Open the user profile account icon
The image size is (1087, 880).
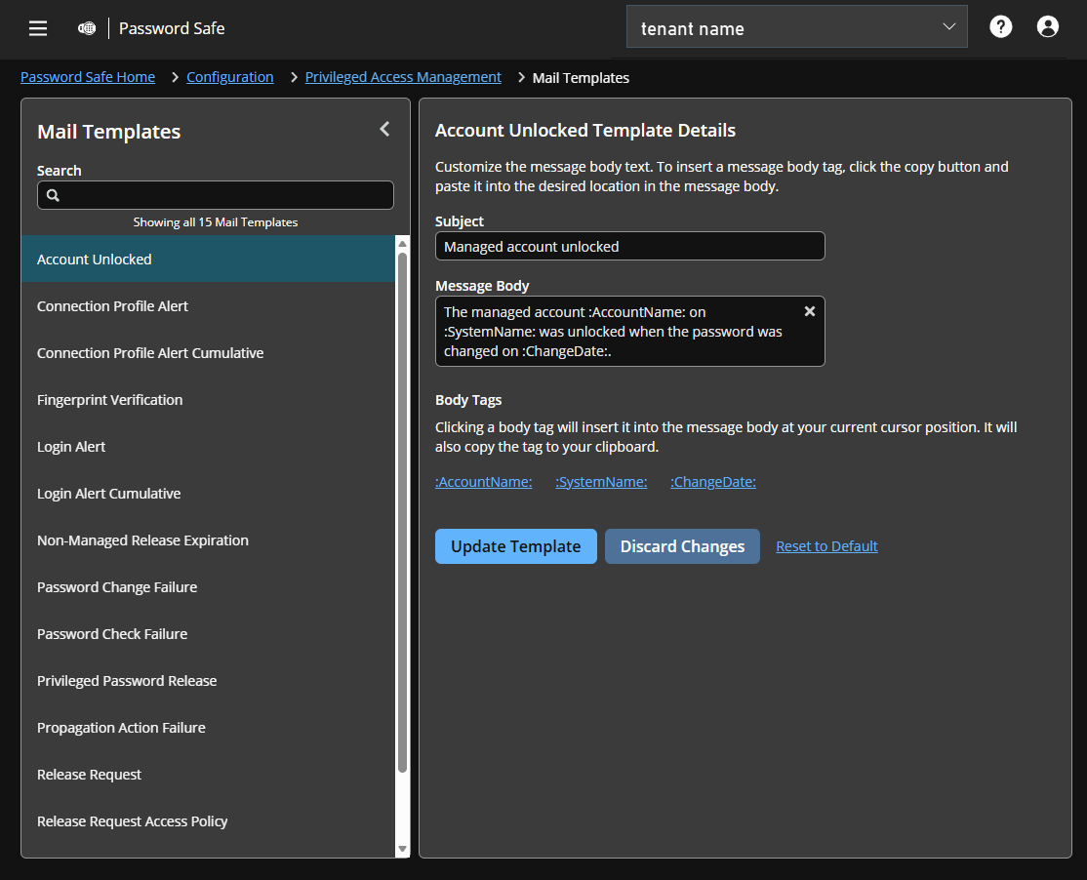coord(1047,26)
